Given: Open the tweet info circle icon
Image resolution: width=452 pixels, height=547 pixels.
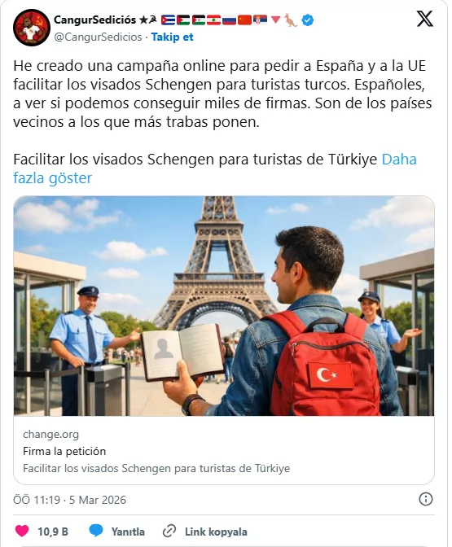Looking at the screenshot, I should pyautogui.click(x=425, y=499).
